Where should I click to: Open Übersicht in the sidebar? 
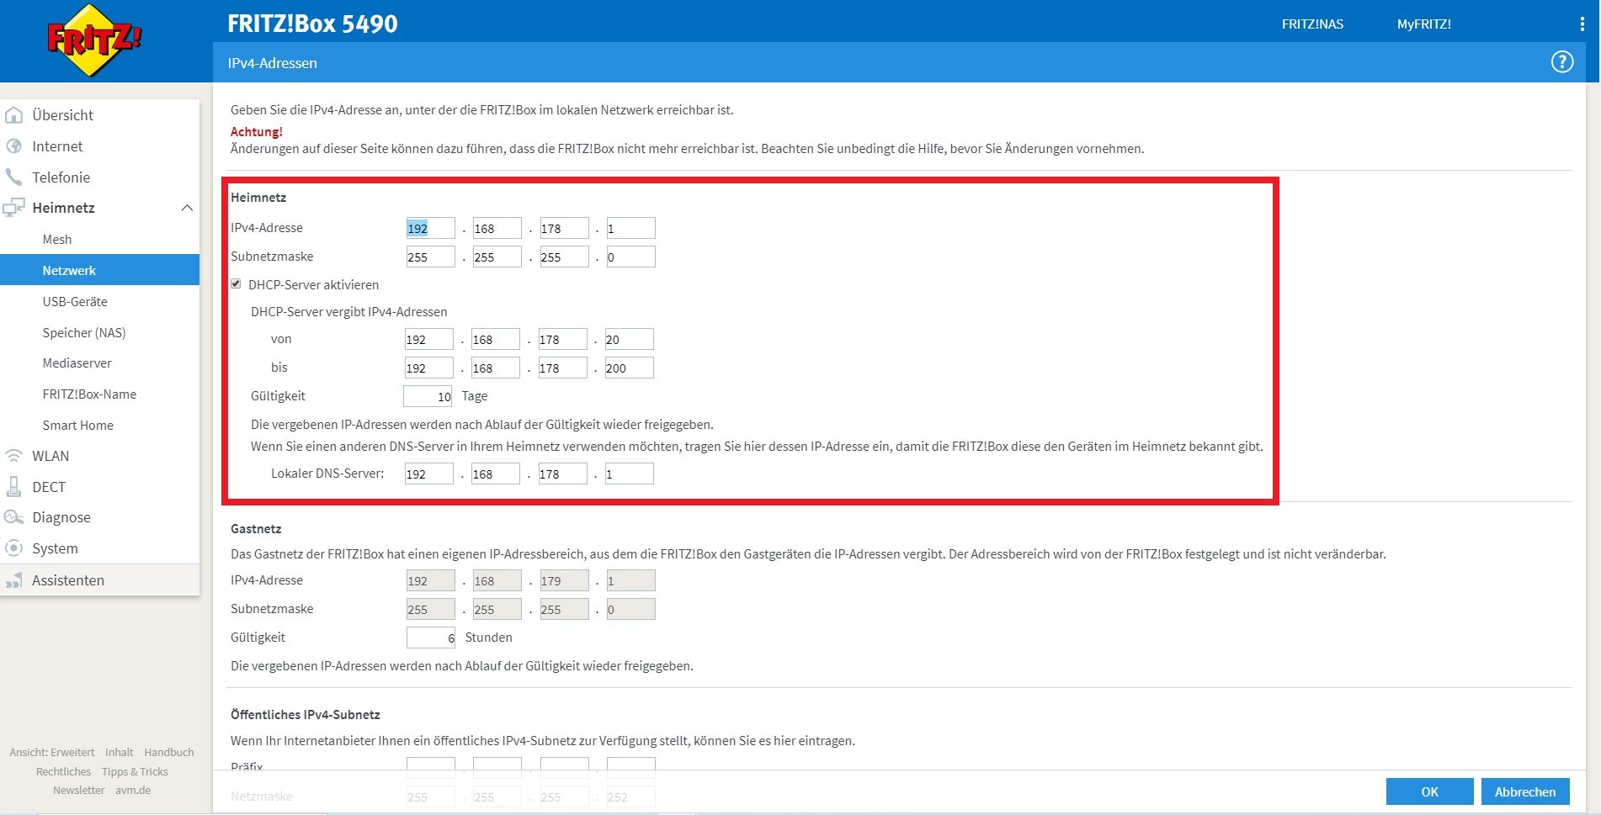(62, 115)
